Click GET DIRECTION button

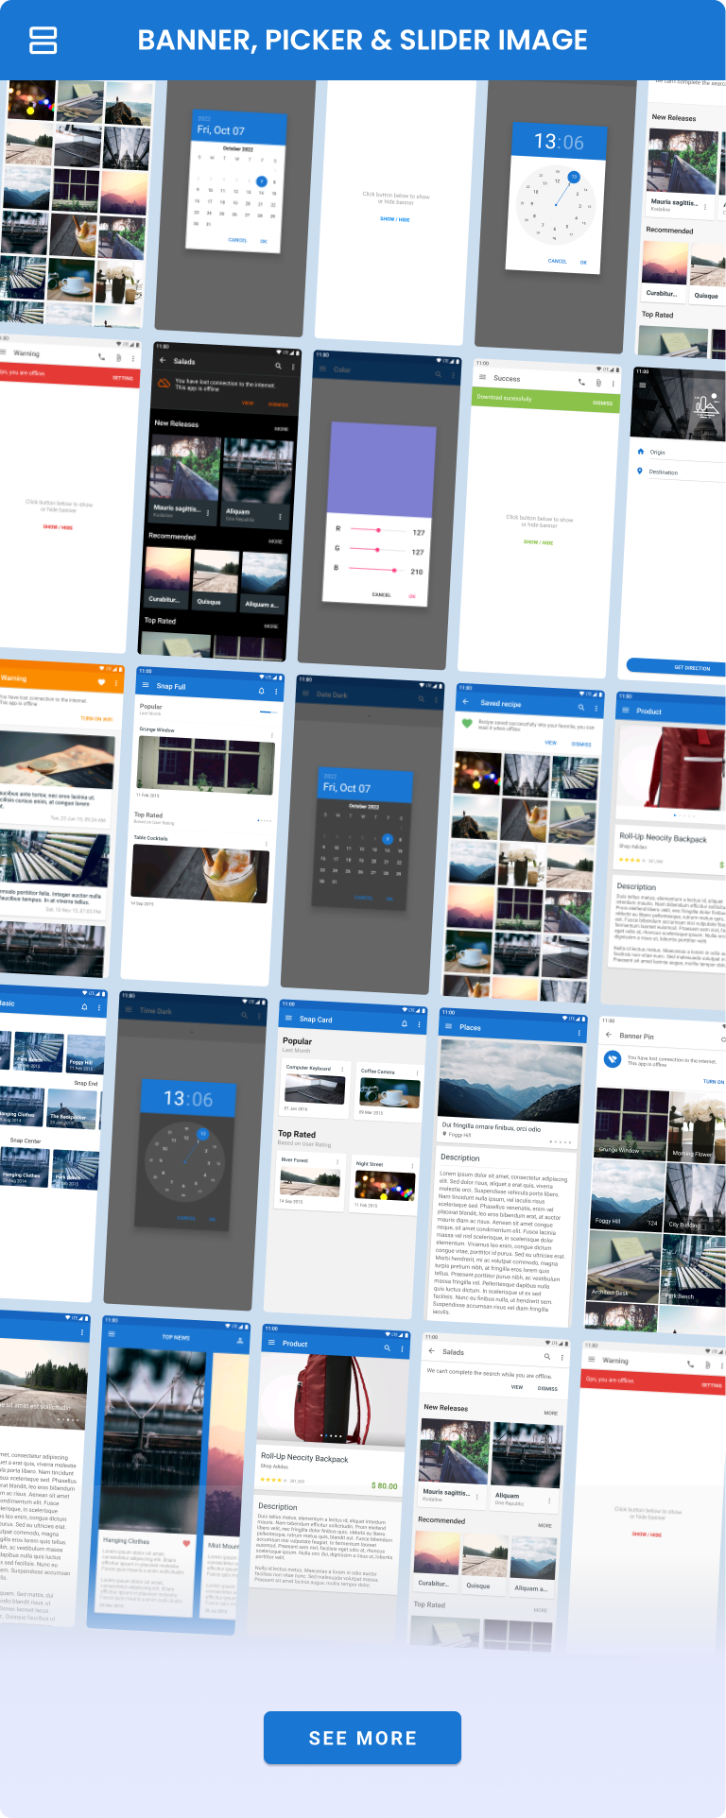pyautogui.click(x=678, y=666)
